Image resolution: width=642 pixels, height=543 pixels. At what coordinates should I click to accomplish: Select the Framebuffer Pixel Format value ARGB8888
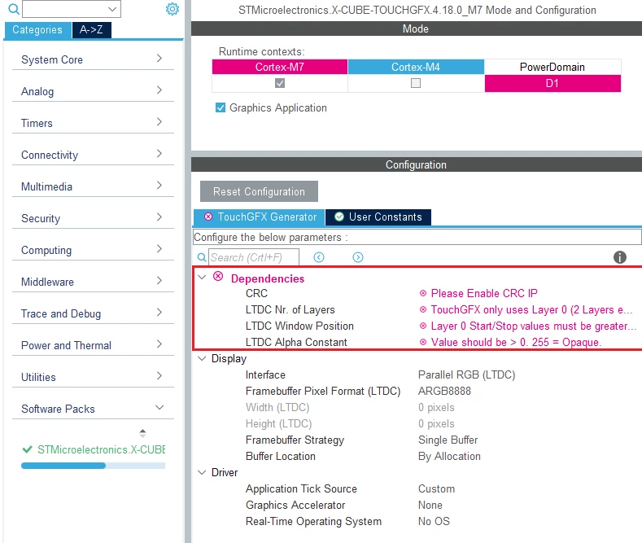coord(444,391)
